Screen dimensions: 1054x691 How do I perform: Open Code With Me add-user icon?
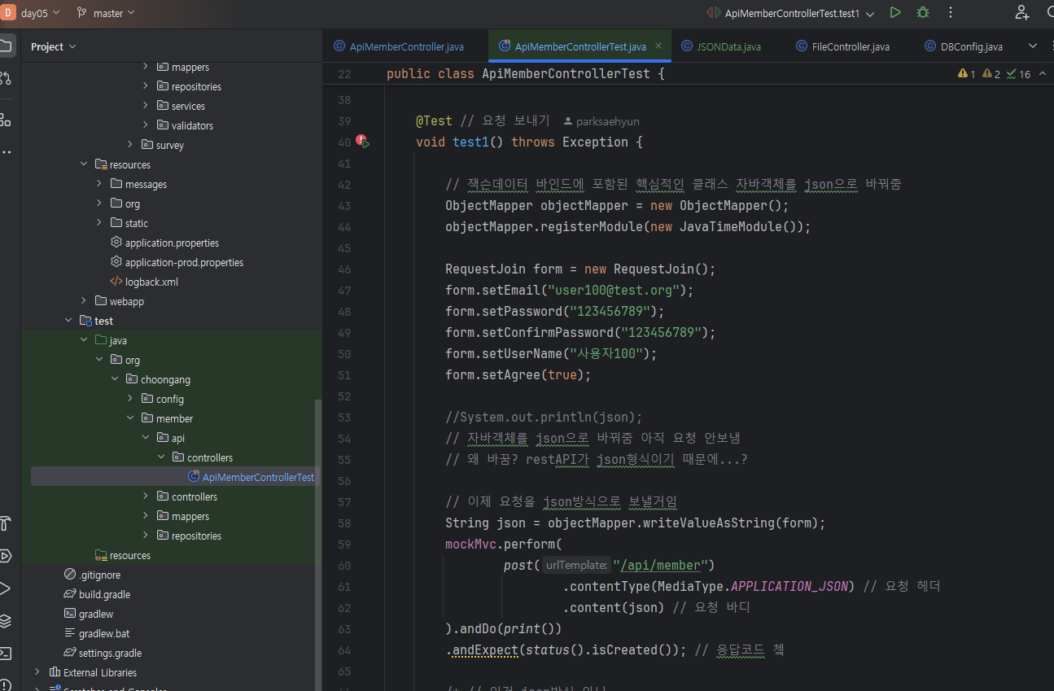1022,13
